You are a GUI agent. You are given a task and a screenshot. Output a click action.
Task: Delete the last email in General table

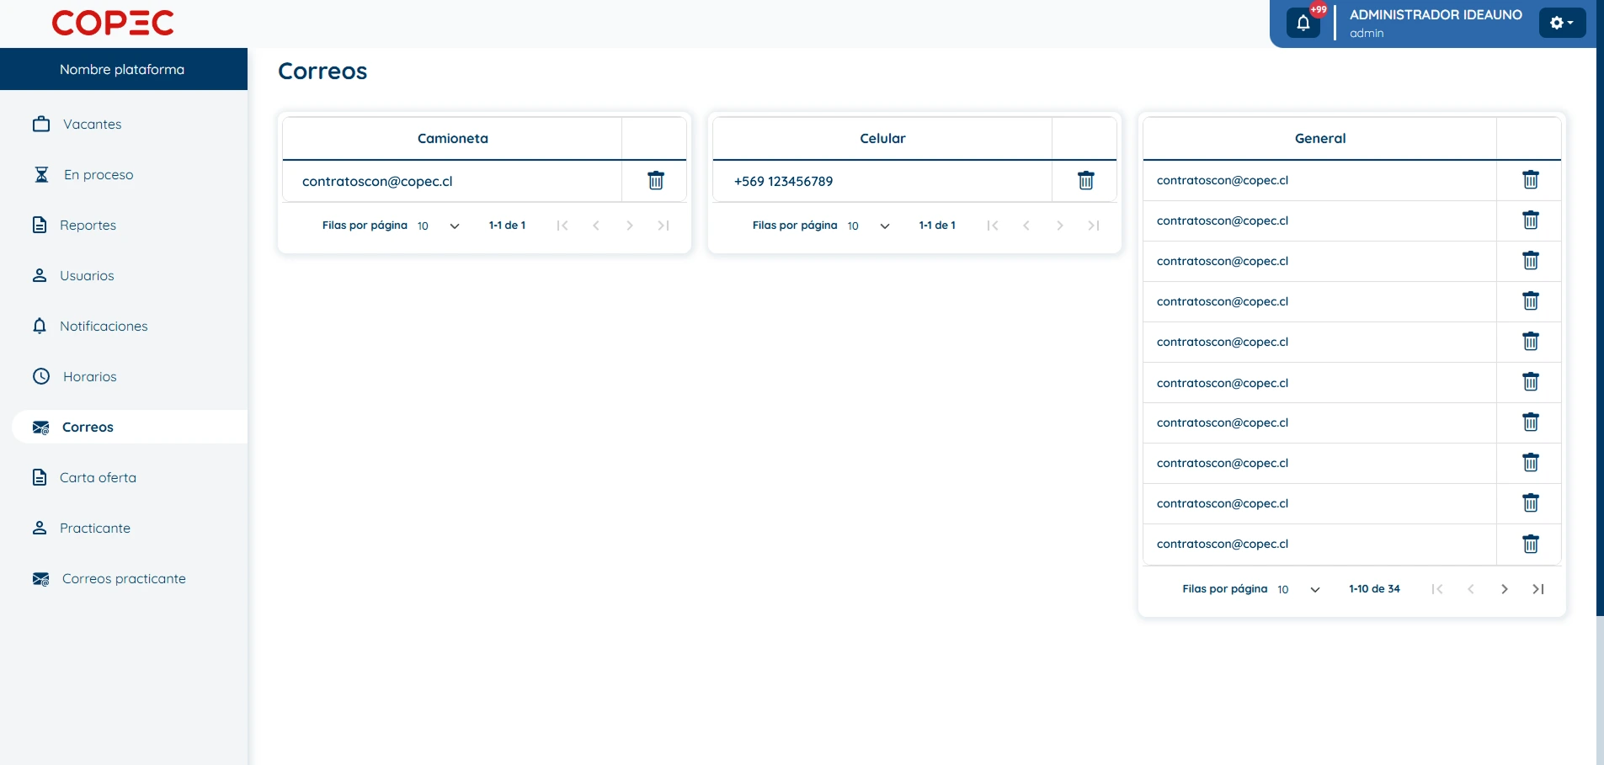click(1530, 545)
